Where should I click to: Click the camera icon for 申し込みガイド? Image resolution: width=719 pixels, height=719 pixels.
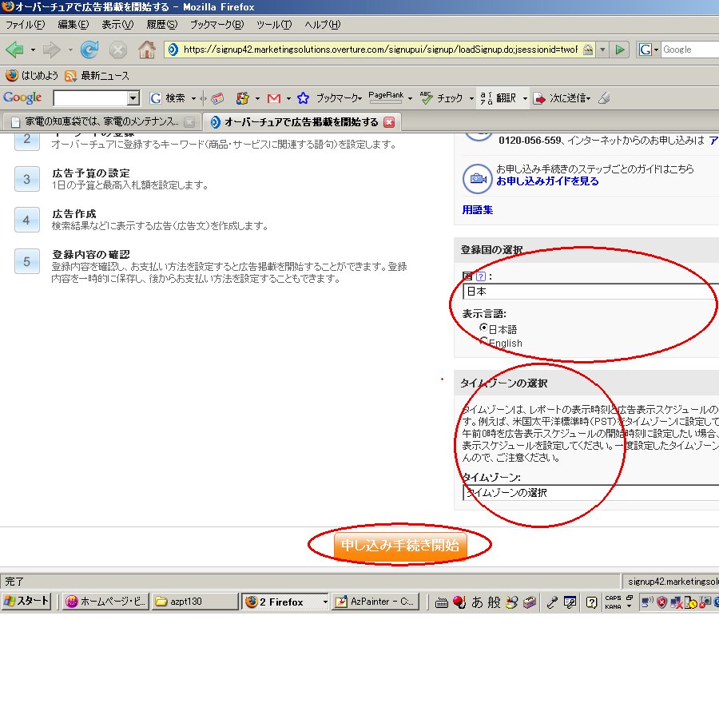(x=478, y=178)
